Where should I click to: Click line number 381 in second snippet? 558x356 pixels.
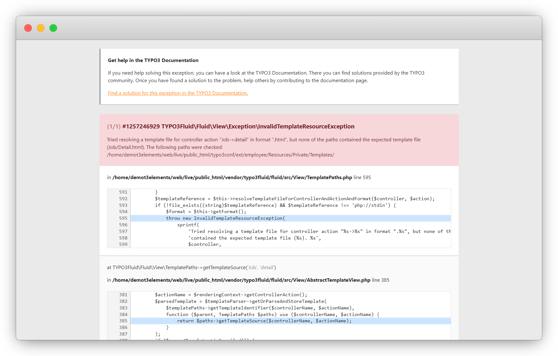click(x=123, y=295)
